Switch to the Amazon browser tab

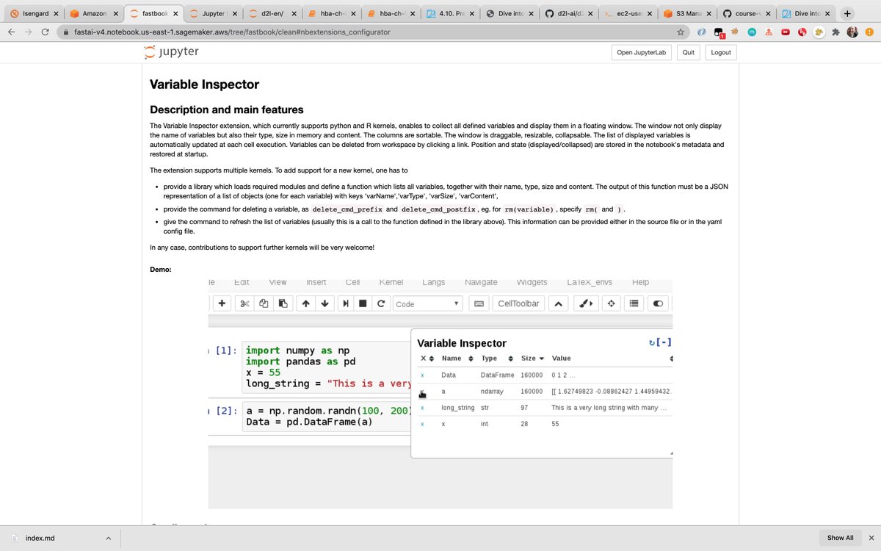tap(92, 13)
